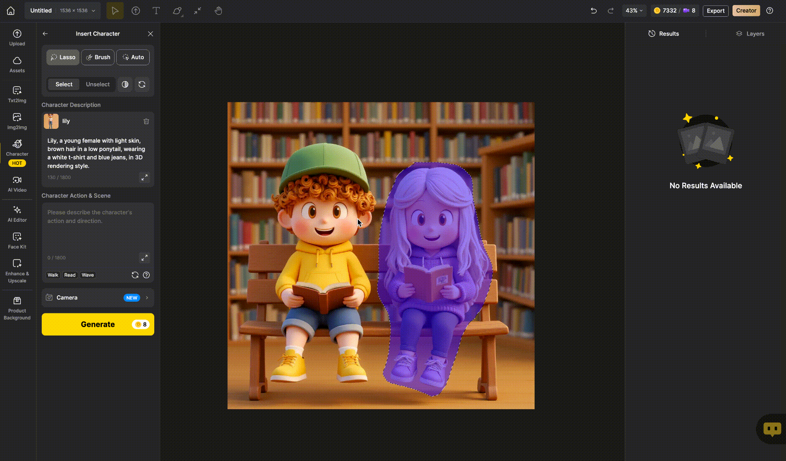
Task: Go to home screen icon
Action: click(x=11, y=11)
